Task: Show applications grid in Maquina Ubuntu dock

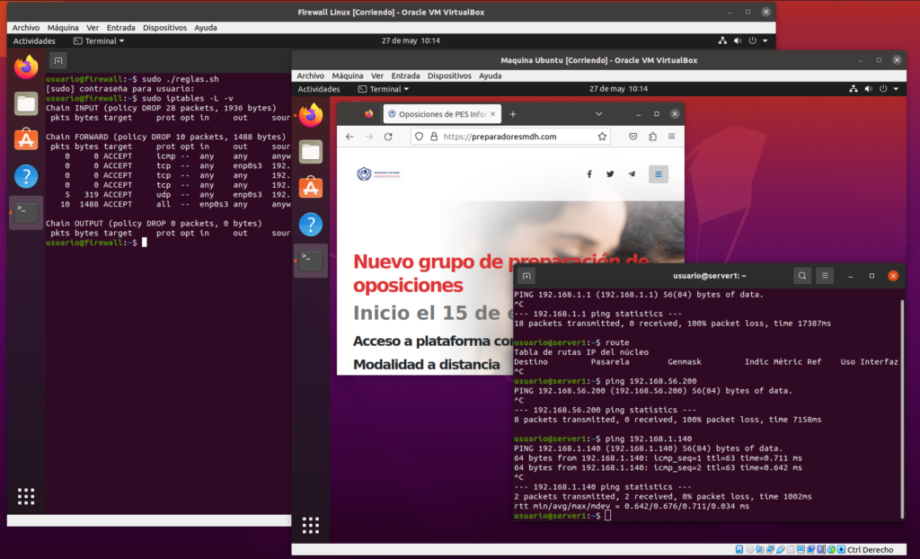Action: coord(310,525)
